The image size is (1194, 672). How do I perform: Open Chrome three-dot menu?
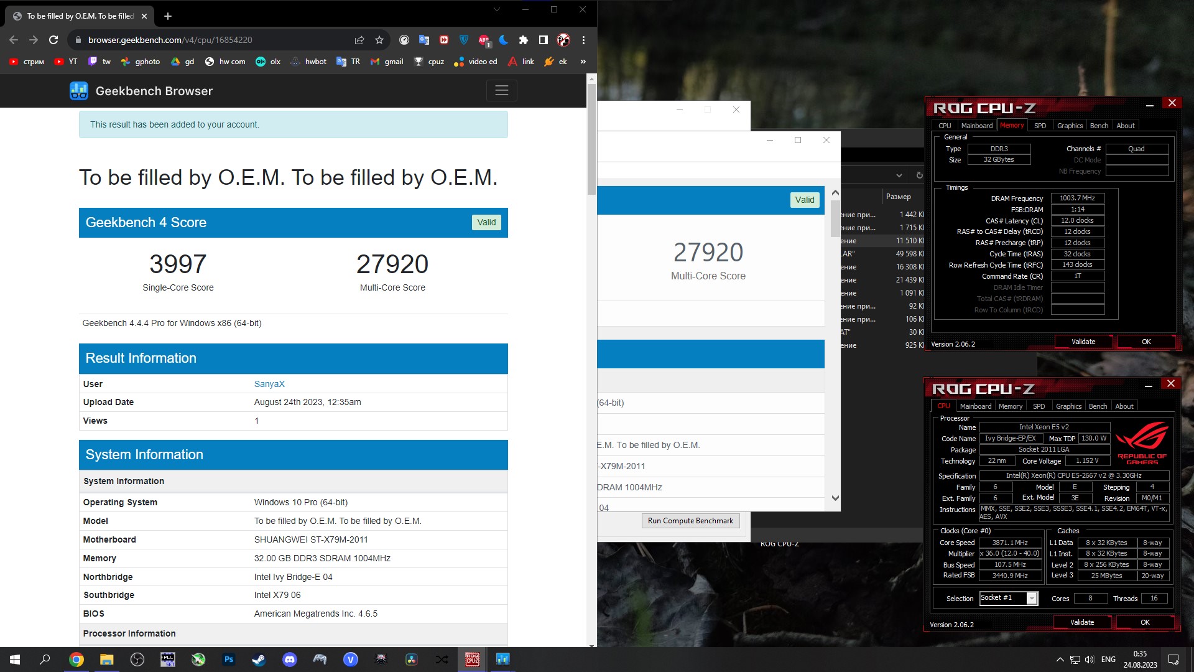coord(583,40)
